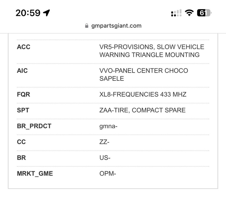Tap the Wi-Fi status icon

(x=190, y=13)
